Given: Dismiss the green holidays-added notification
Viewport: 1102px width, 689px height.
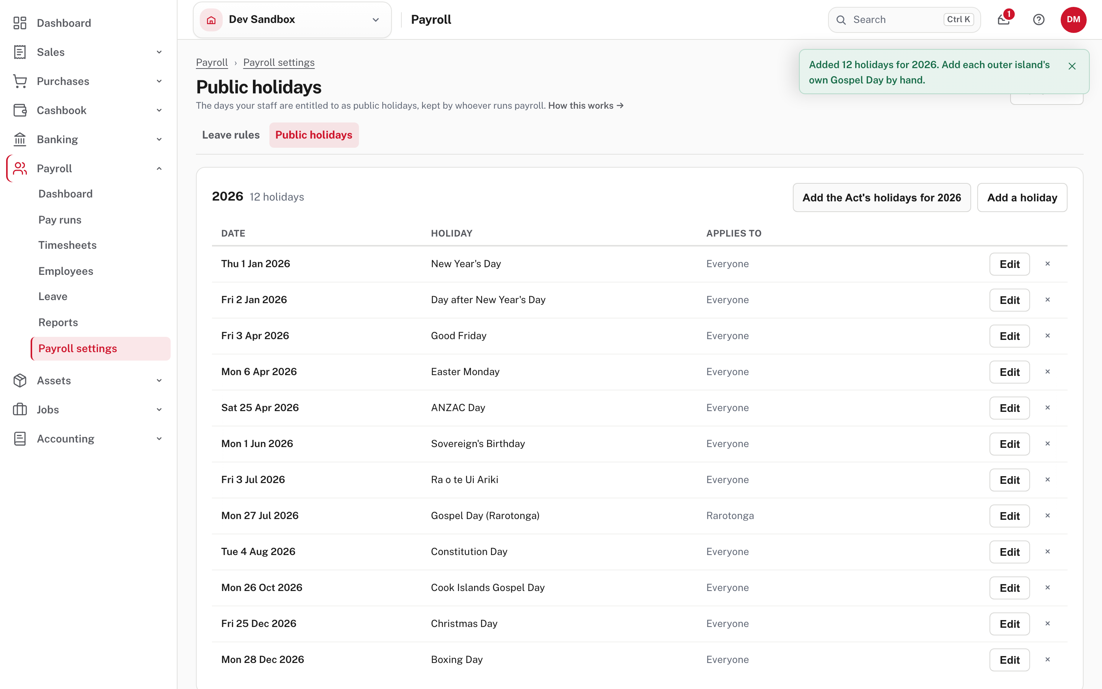Looking at the screenshot, I should click(x=1072, y=66).
